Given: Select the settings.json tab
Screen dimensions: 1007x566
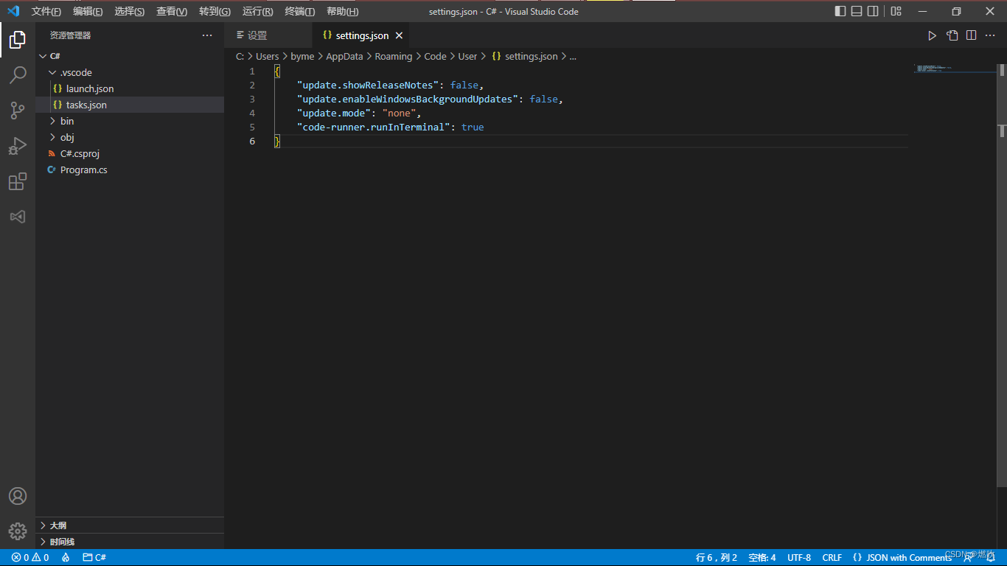Looking at the screenshot, I should (x=361, y=35).
